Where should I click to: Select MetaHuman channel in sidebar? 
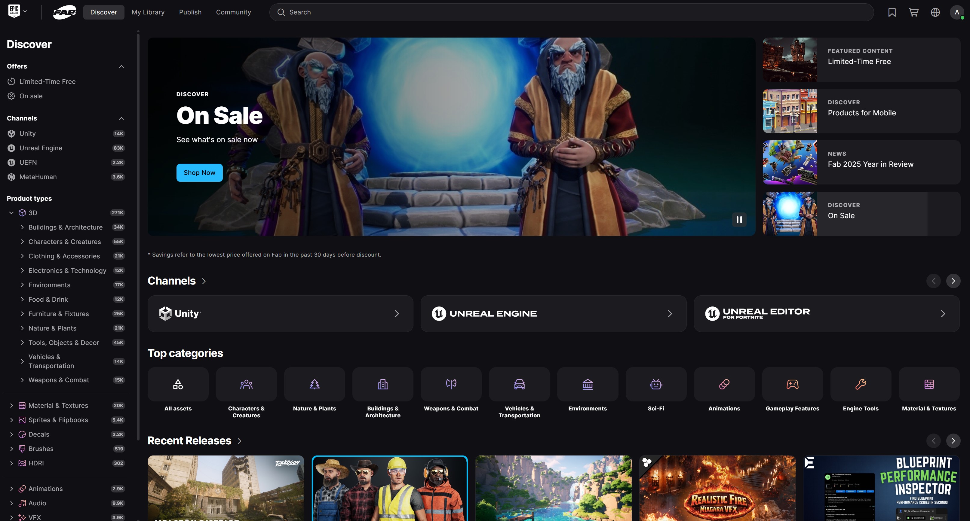66,177
